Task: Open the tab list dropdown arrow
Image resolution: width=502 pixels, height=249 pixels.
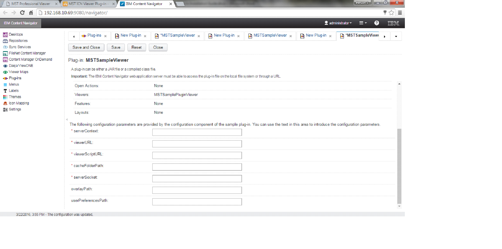Action: click(x=396, y=36)
